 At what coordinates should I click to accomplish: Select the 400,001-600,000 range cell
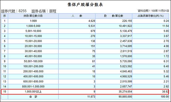pos(33,76)
